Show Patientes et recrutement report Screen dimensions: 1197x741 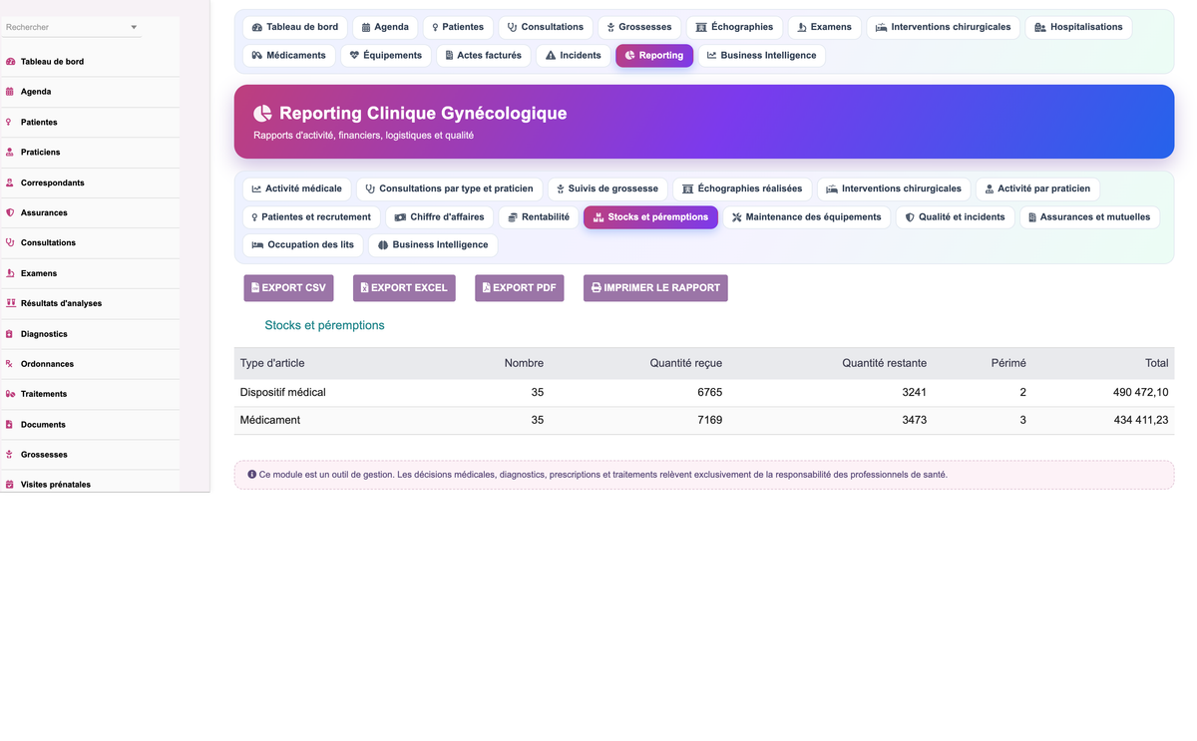pos(311,217)
